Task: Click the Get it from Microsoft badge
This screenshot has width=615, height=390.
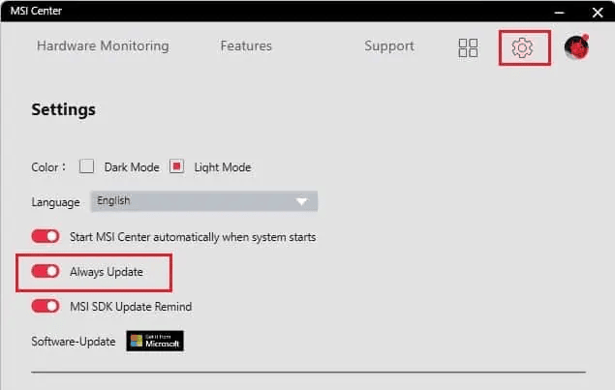Action: coord(155,341)
